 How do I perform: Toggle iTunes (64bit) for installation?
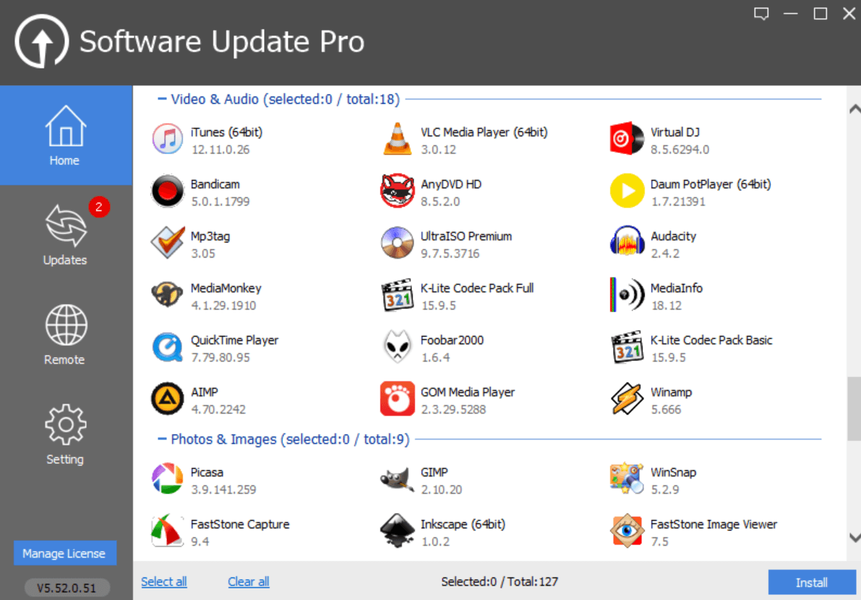click(167, 139)
